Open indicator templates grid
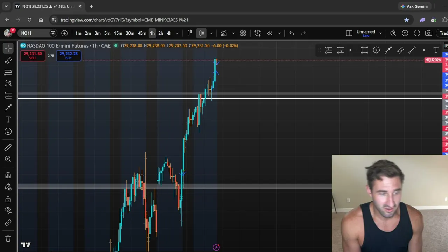The image size is (448, 252). pos(243,33)
